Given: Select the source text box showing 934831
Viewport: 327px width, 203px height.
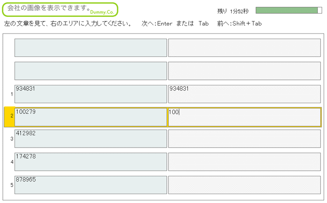Looking at the screenshot, I should coord(91,94).
